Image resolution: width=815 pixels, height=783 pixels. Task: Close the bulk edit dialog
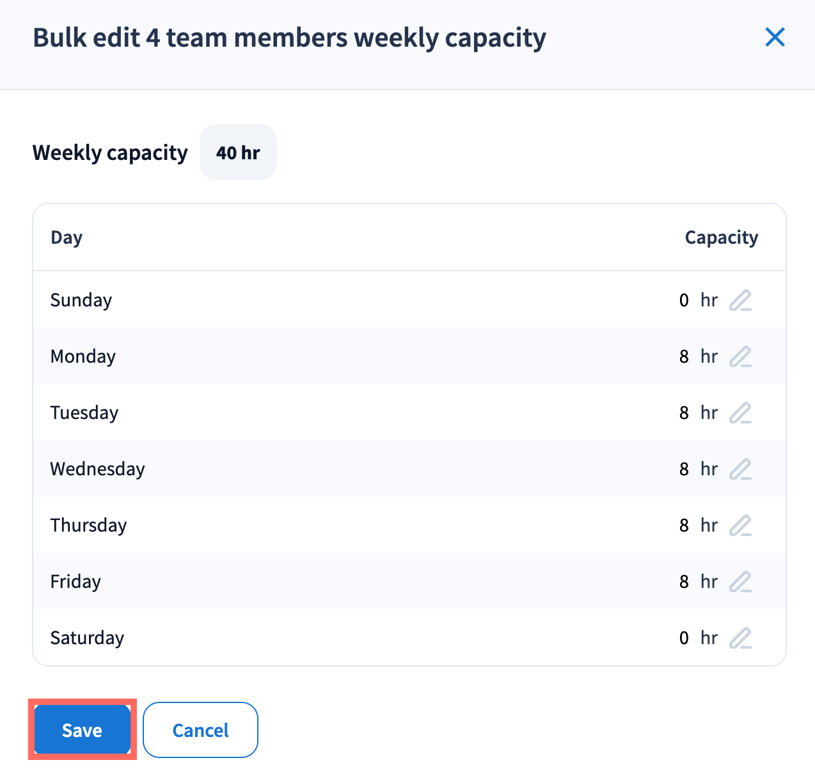click(775, 37)
